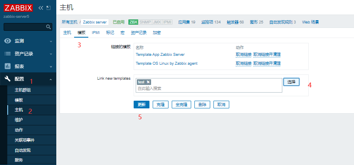Open 模板 in the sidebar menu
The width and height of the screenshot is (354, 165).
19,100
